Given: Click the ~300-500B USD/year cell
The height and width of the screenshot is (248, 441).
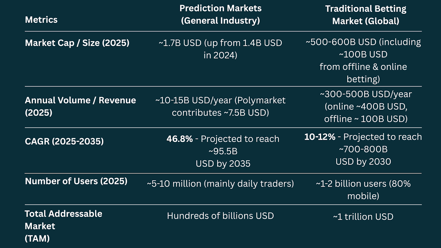Looking at the screenshot, I should coord(366,106).
